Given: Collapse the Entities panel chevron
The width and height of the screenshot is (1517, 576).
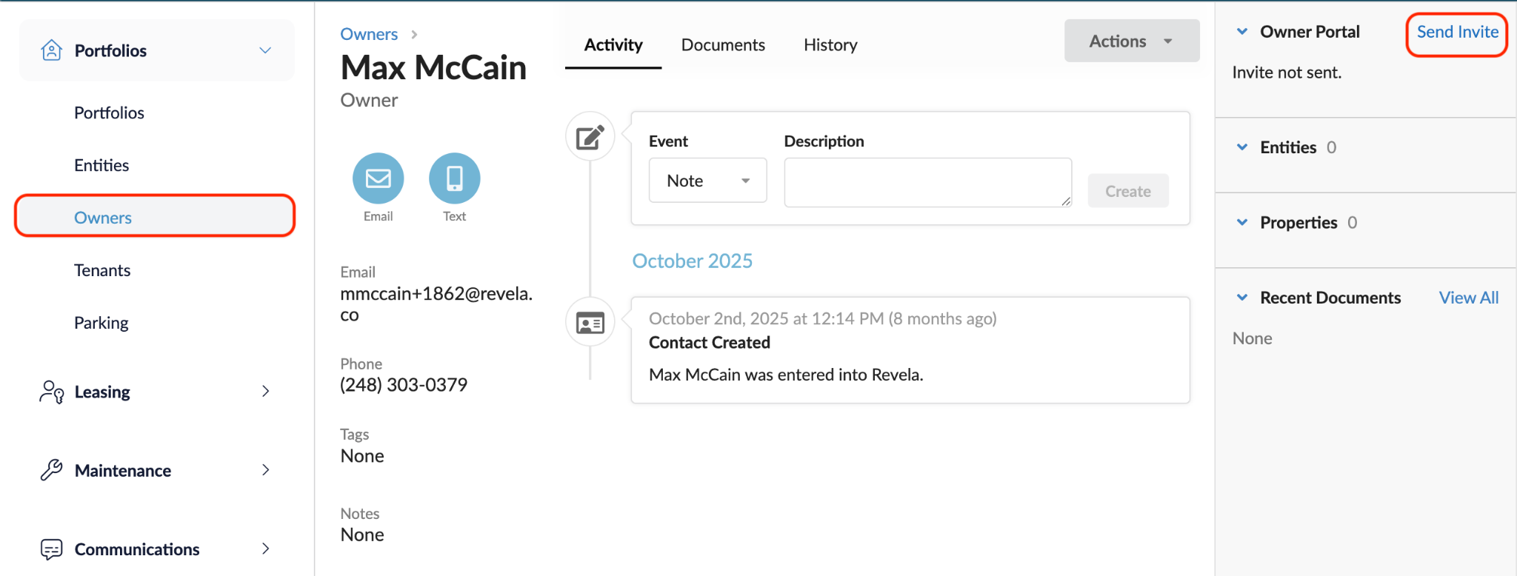Looking at the screenshot, I should tap(1242, 147).
